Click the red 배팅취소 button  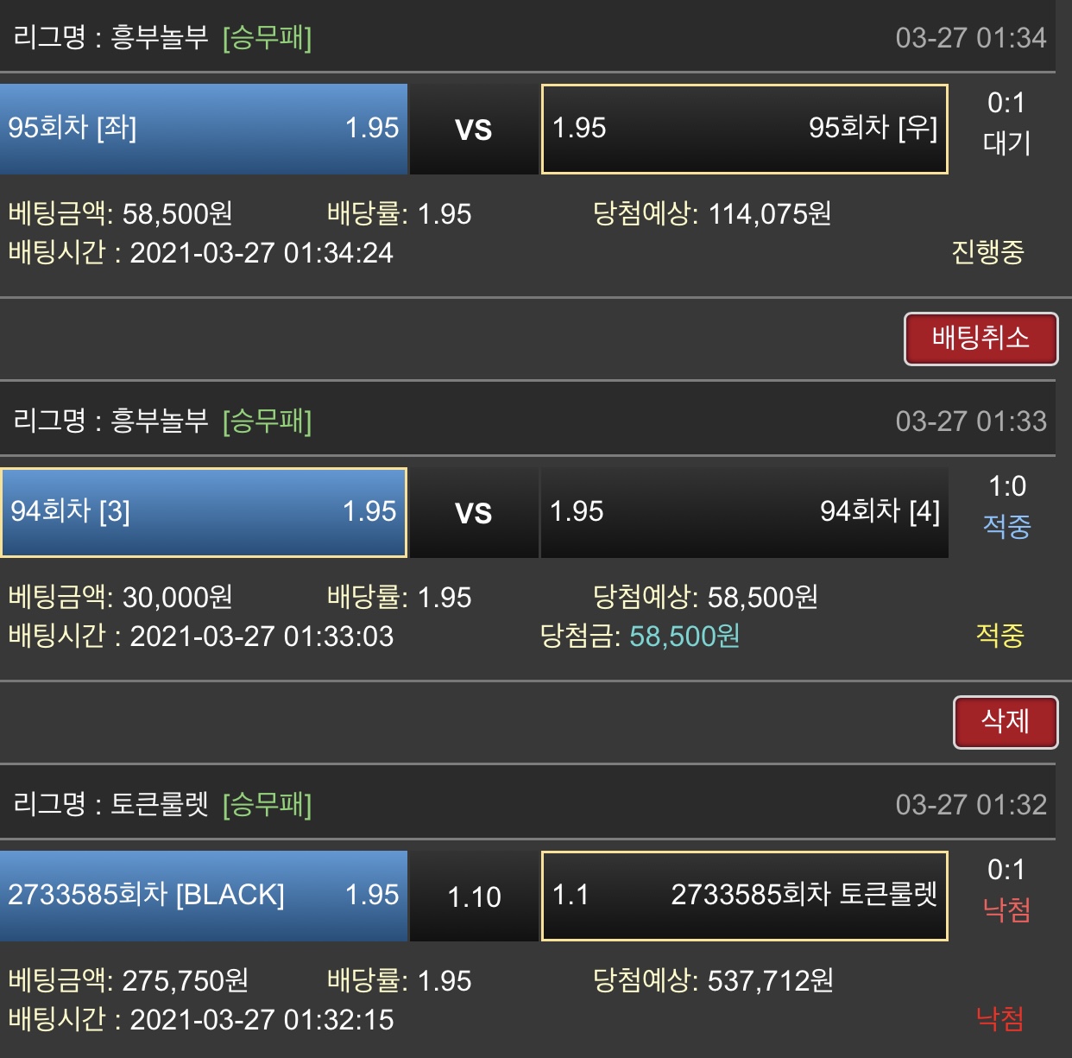981,339
